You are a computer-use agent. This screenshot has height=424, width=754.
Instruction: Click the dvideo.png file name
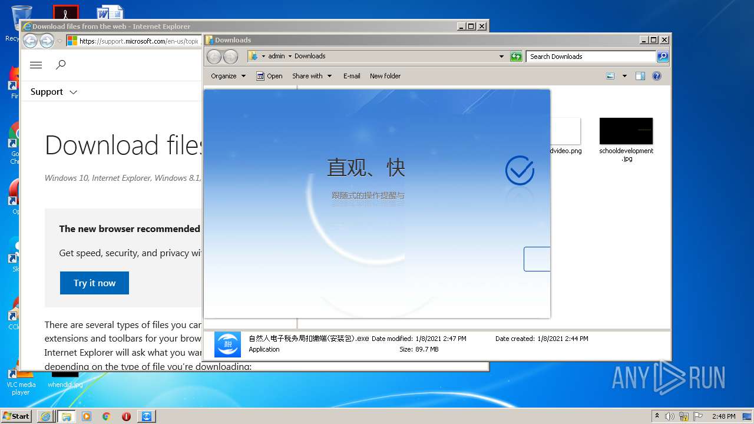pyautogui.click(x=565, y=151)
